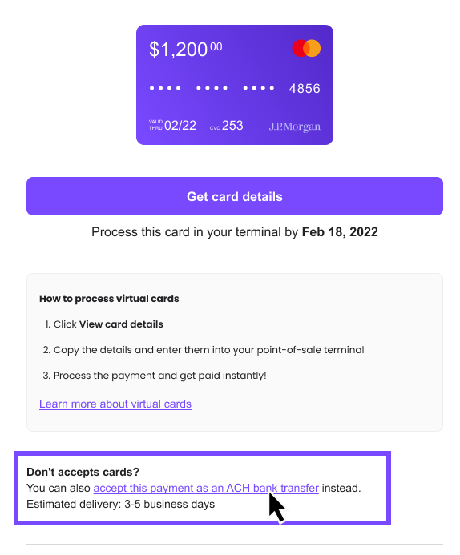Click the Don't accepts cards? heading
The width and height of the screenshot is (460, 555).
pos(83,472)
